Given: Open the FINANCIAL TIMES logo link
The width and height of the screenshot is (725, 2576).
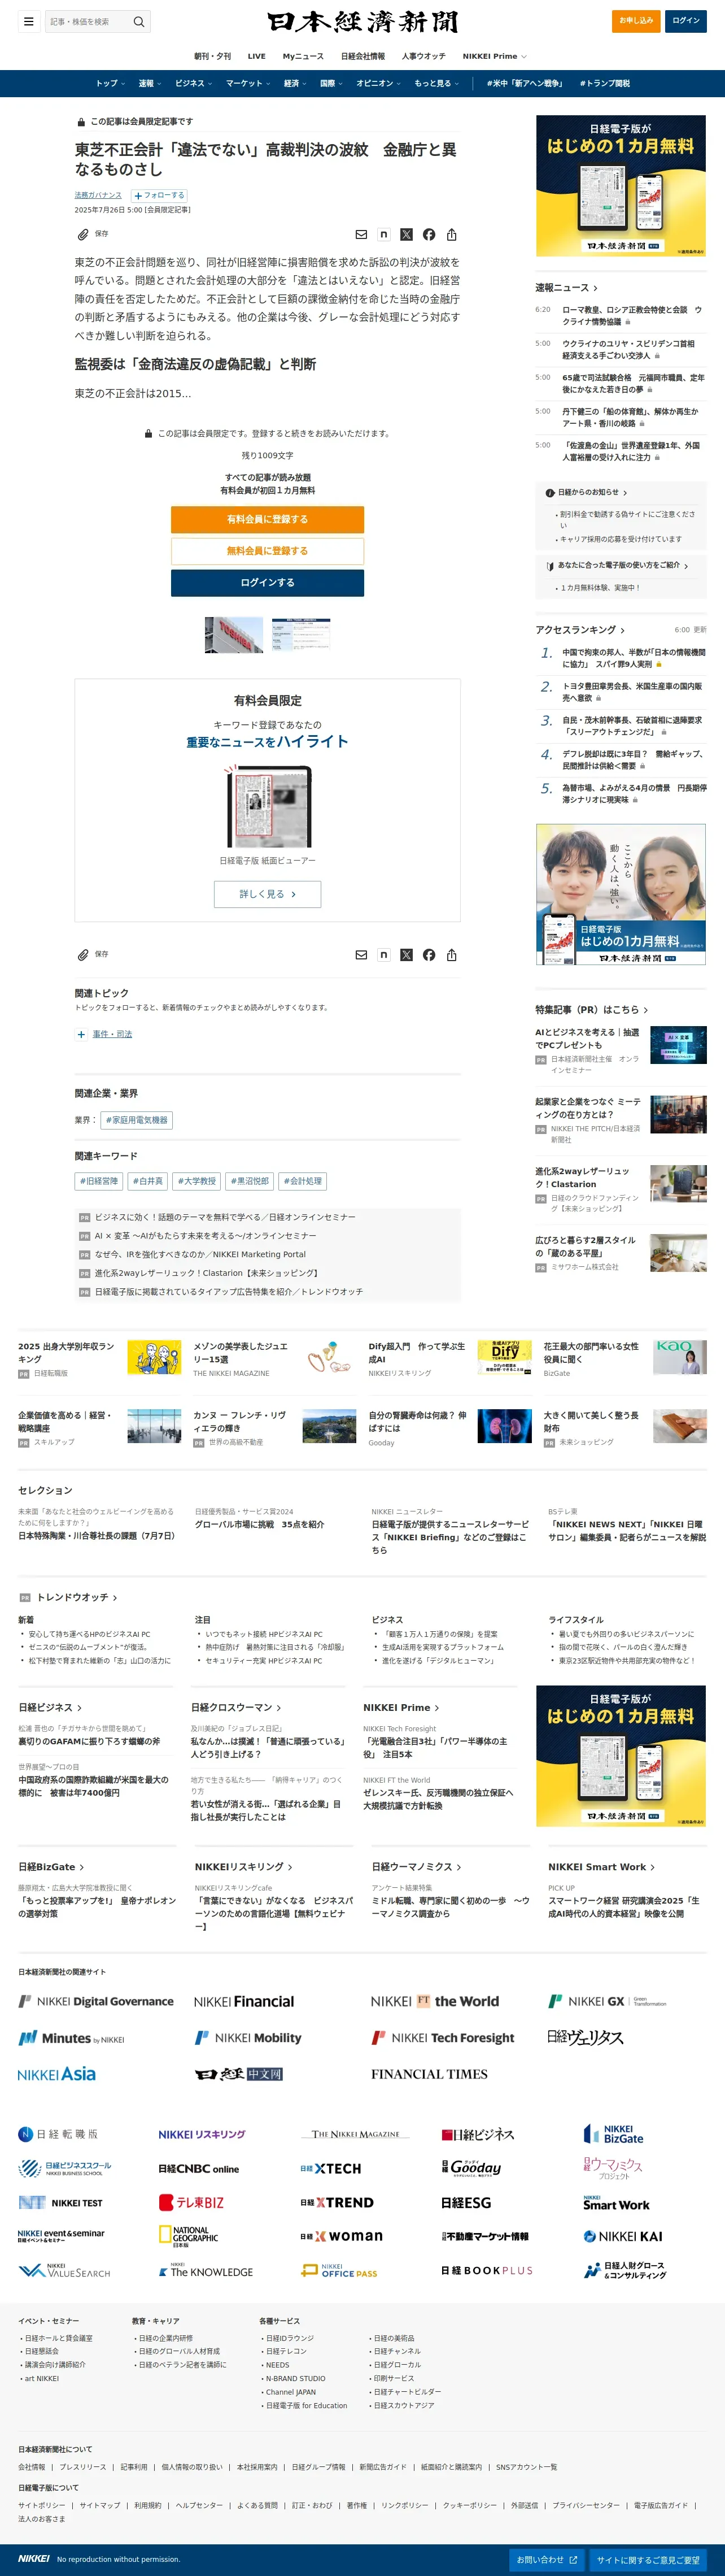Looking at the screenshot, I should click(x=429, y=2074).
